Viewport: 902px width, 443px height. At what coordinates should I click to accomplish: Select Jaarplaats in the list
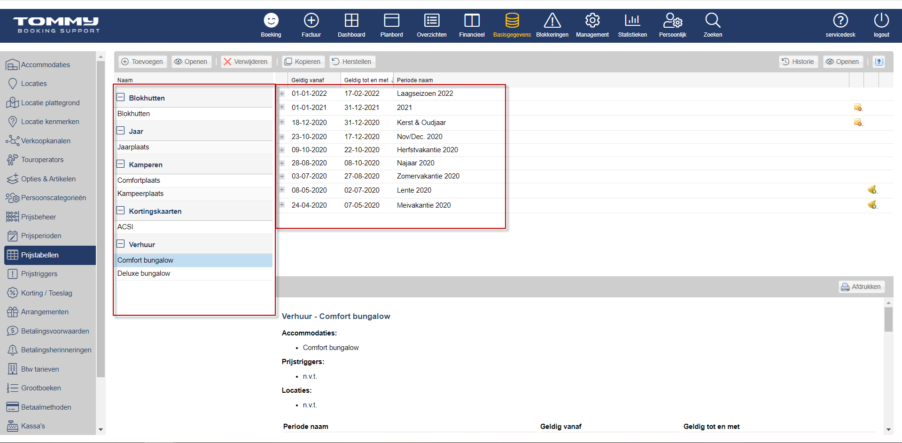194,147
